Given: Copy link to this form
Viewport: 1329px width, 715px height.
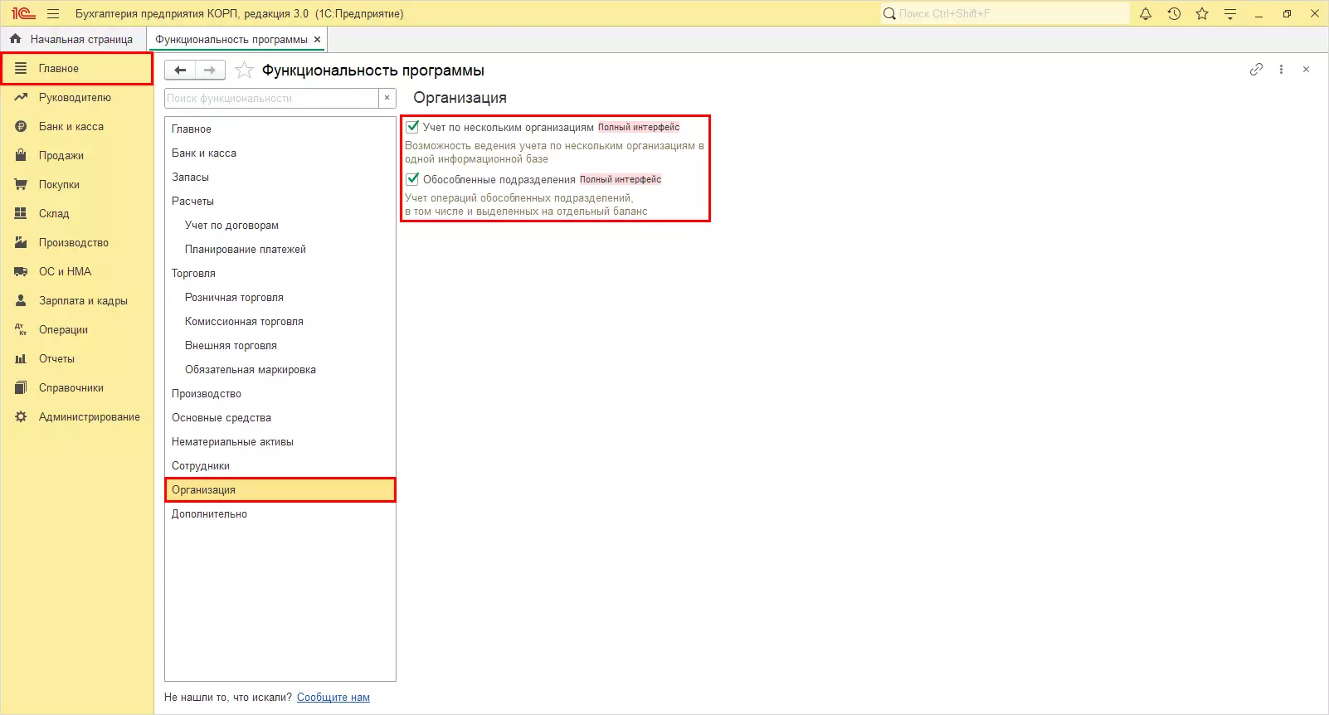Looking at the screenshot, I should click(1256, 70).
